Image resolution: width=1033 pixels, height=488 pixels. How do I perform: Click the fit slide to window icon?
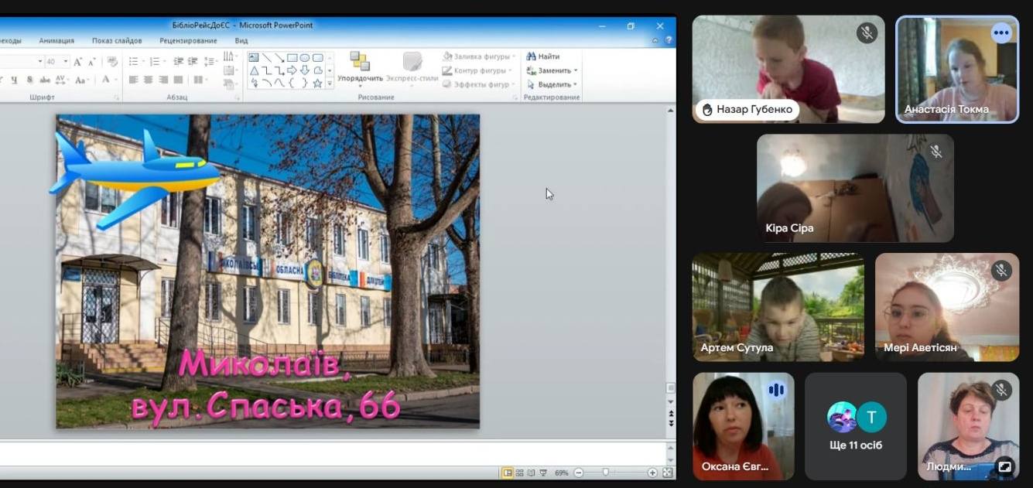coord(668,473)
